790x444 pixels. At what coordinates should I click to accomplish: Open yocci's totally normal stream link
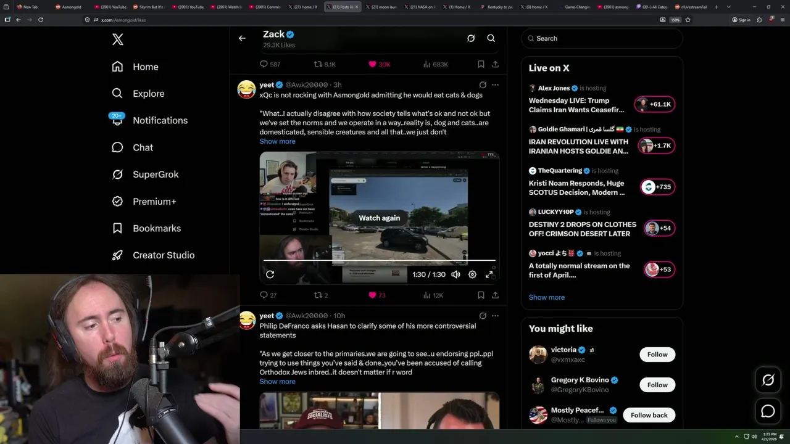tap(579, 271)
